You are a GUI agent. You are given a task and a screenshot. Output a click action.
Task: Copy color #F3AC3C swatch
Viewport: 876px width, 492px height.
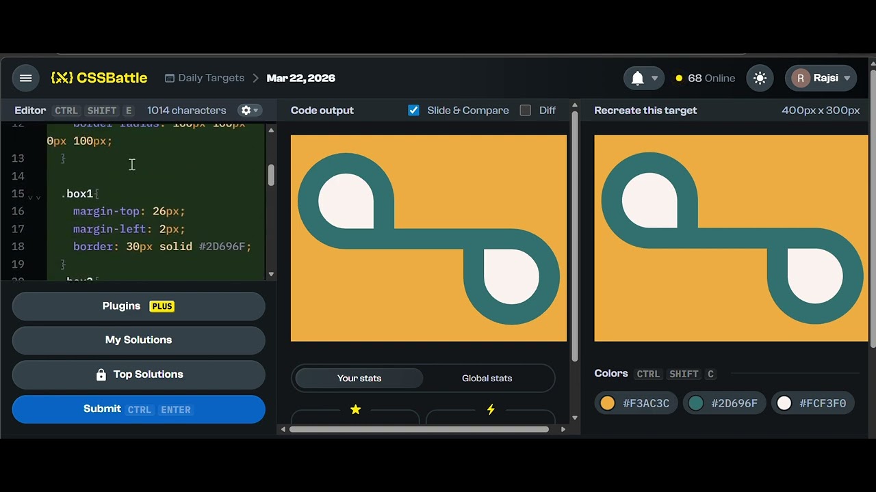(x=636, y=403)
